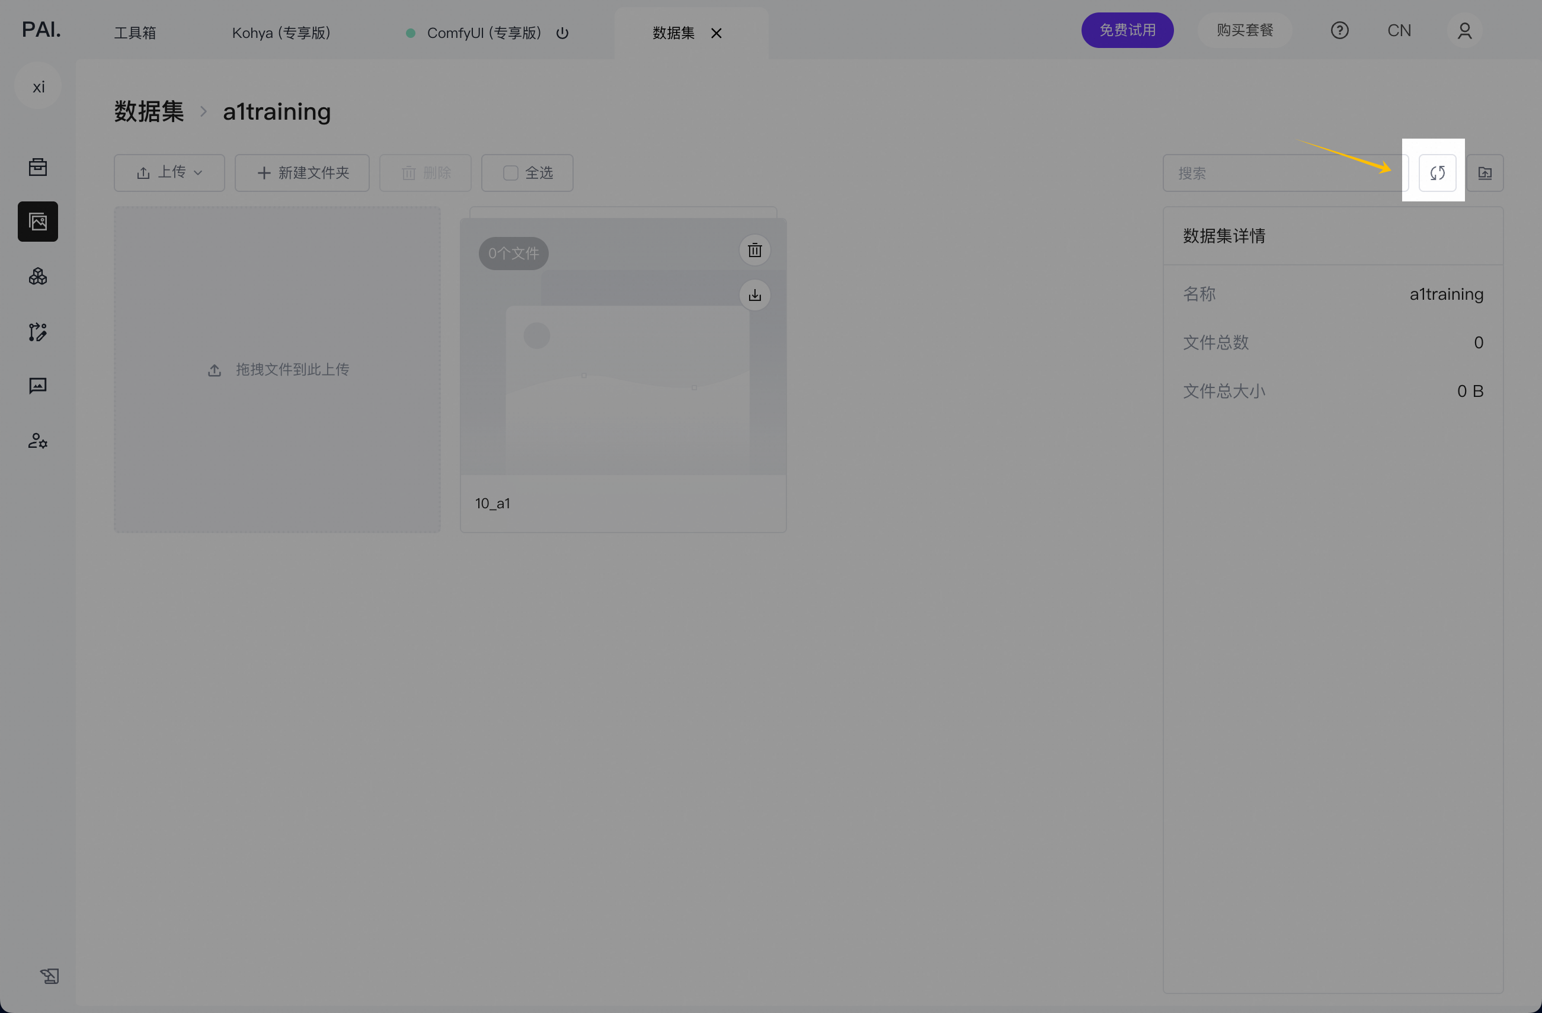Click the import folder icon beside refresh

pos(1485,173)
